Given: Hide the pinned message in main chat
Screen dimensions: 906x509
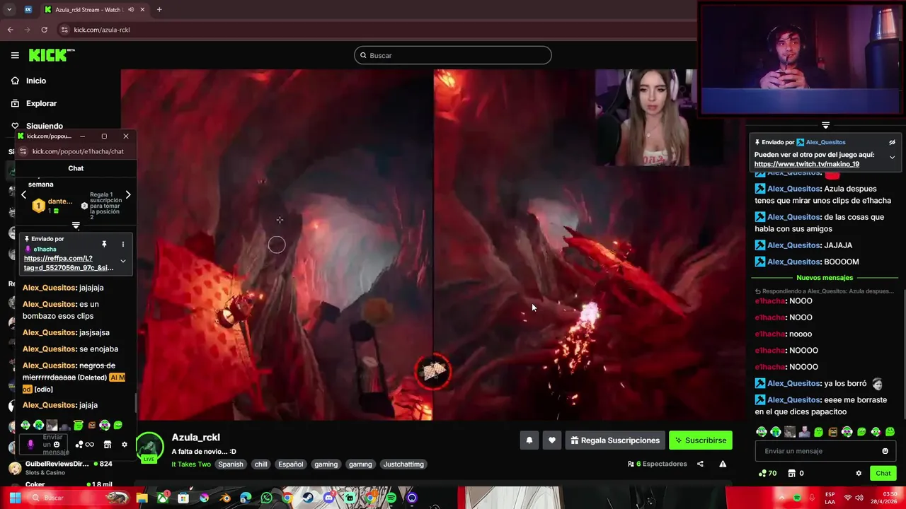Looking at the screenshot, I should click(892, 142).
